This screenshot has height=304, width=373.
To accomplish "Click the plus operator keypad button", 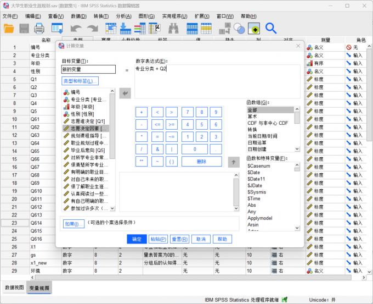I will [142, 112].
